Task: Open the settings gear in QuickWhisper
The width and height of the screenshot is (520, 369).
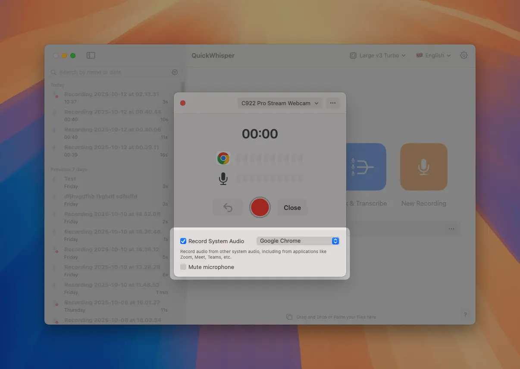Action: (464, 55)
